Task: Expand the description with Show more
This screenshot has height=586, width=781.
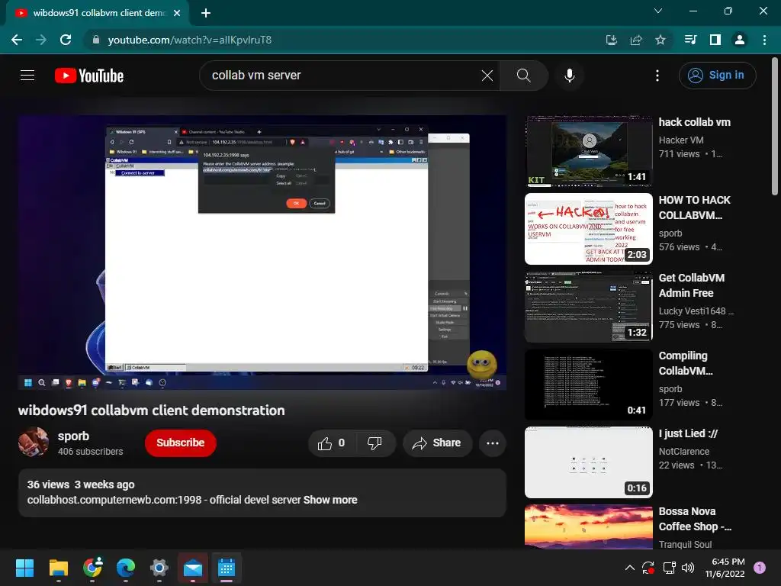Action: [330, 500]
